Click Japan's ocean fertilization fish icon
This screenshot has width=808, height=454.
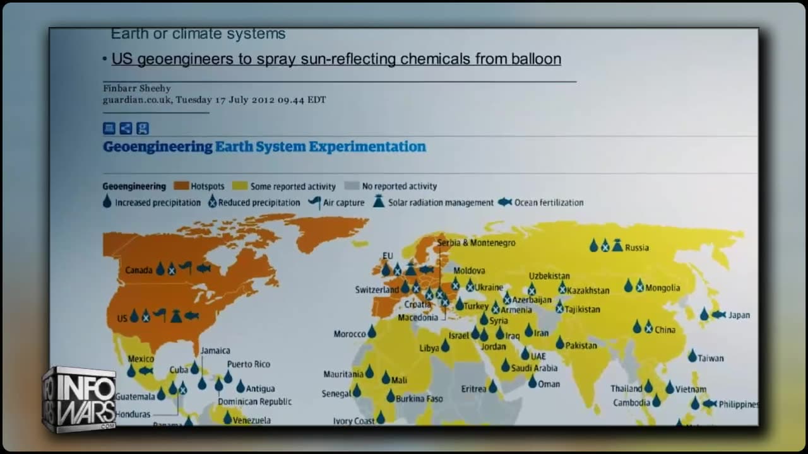pyautogui.click(x=718, y=314)
